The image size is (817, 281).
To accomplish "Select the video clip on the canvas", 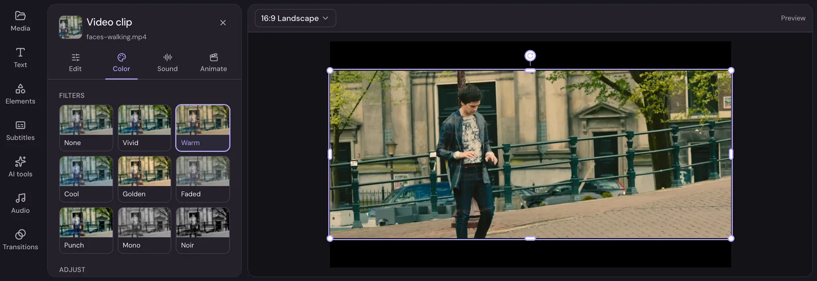I will (530, 154).
